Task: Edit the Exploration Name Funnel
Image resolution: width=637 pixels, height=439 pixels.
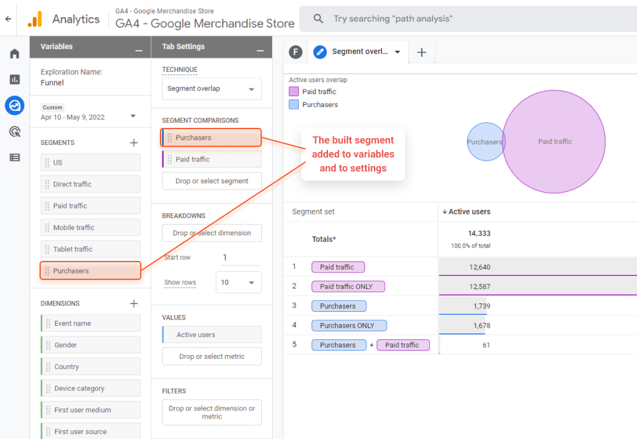Action: click(52, 83)
